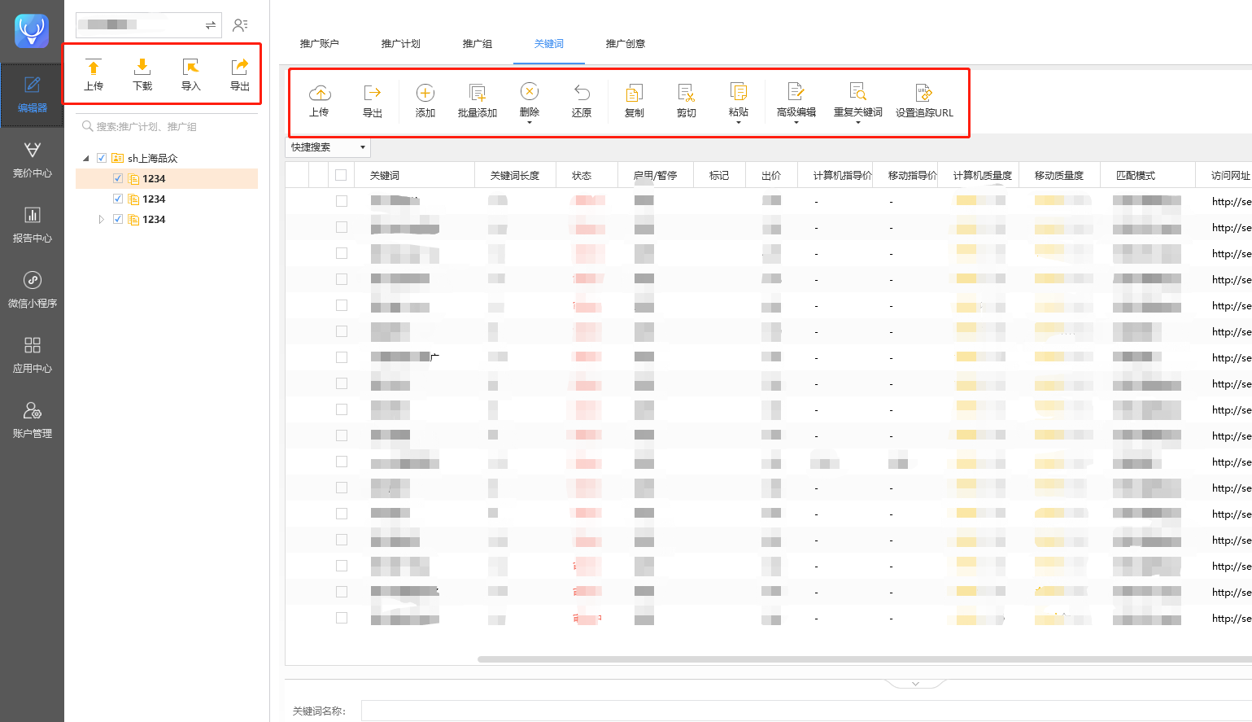This screenshot has height=722, width=1252.
Task: Click the 下载 download icon
Action: pyautogui.click(x=142, y=67)
